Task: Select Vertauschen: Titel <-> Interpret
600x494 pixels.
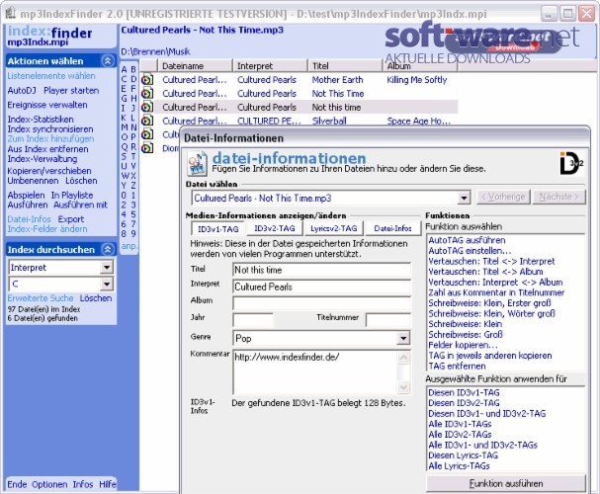Action: coord(491,261)
